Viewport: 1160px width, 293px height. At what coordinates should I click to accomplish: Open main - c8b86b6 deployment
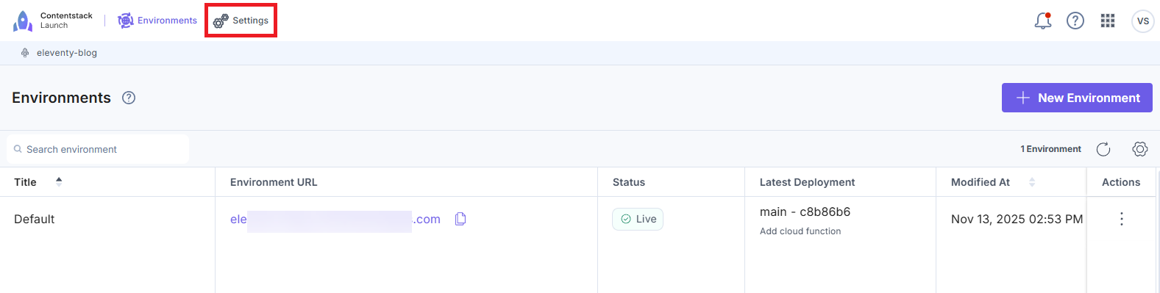tap(805, 211)
